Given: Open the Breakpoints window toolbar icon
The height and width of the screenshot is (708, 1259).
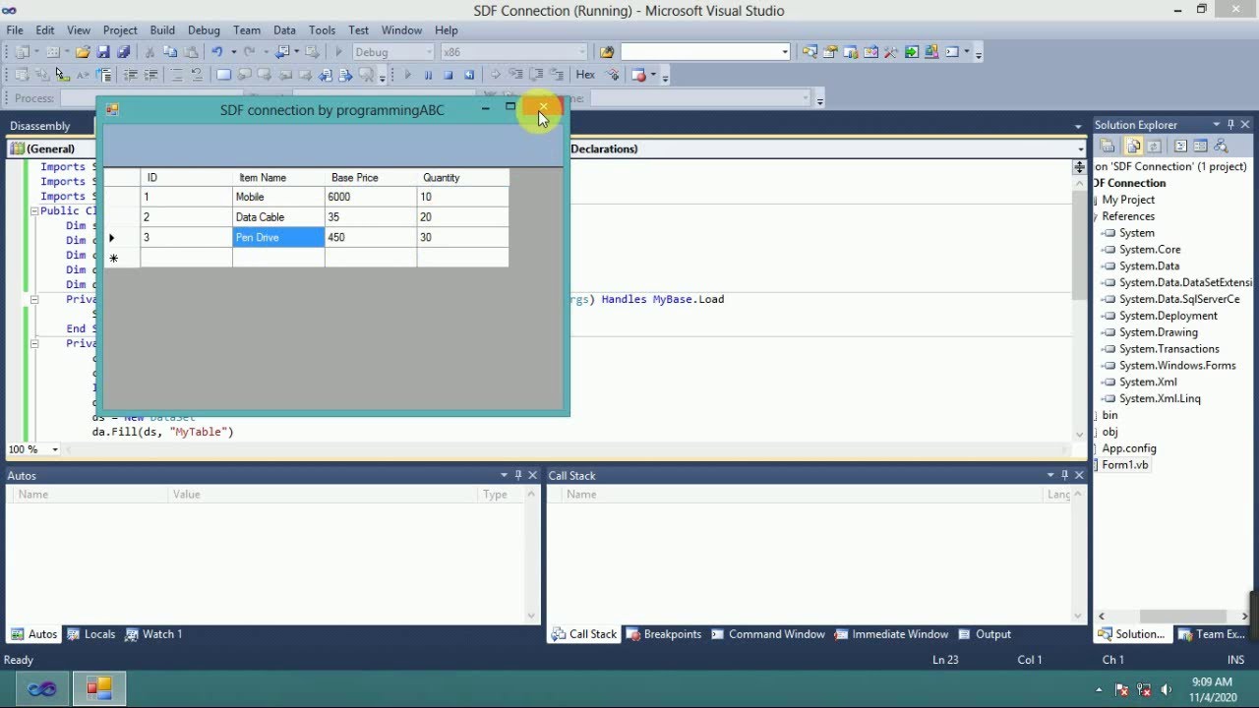Looking at the screenshot, I should [638, 75].
